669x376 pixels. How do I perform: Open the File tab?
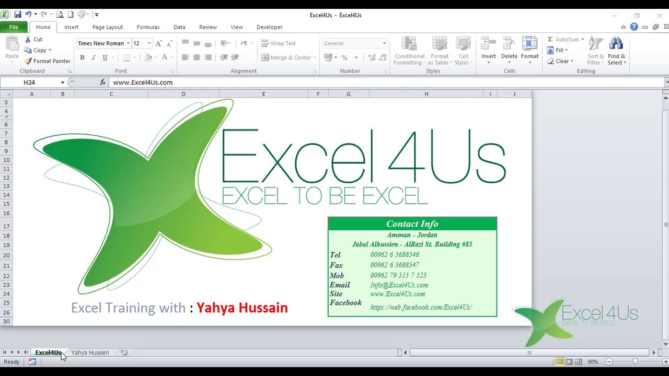coord(14,27)
